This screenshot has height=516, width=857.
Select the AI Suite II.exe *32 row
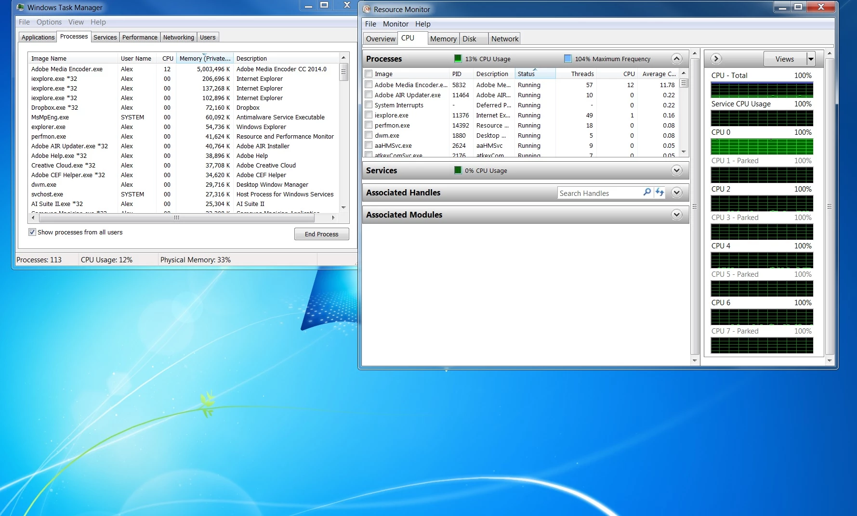click(x=183, y=204)
